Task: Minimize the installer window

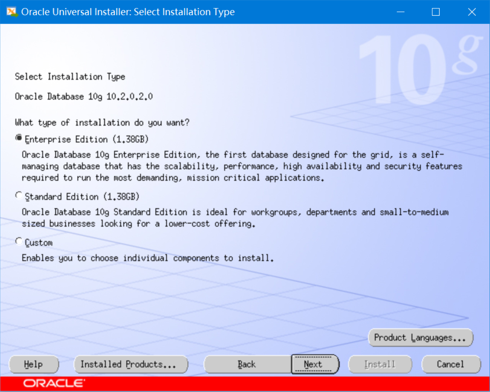Action: click(x=401, y=12)
